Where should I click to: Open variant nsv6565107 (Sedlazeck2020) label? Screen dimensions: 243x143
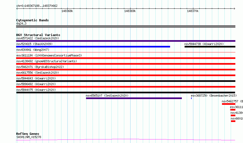tap(107, 96)
